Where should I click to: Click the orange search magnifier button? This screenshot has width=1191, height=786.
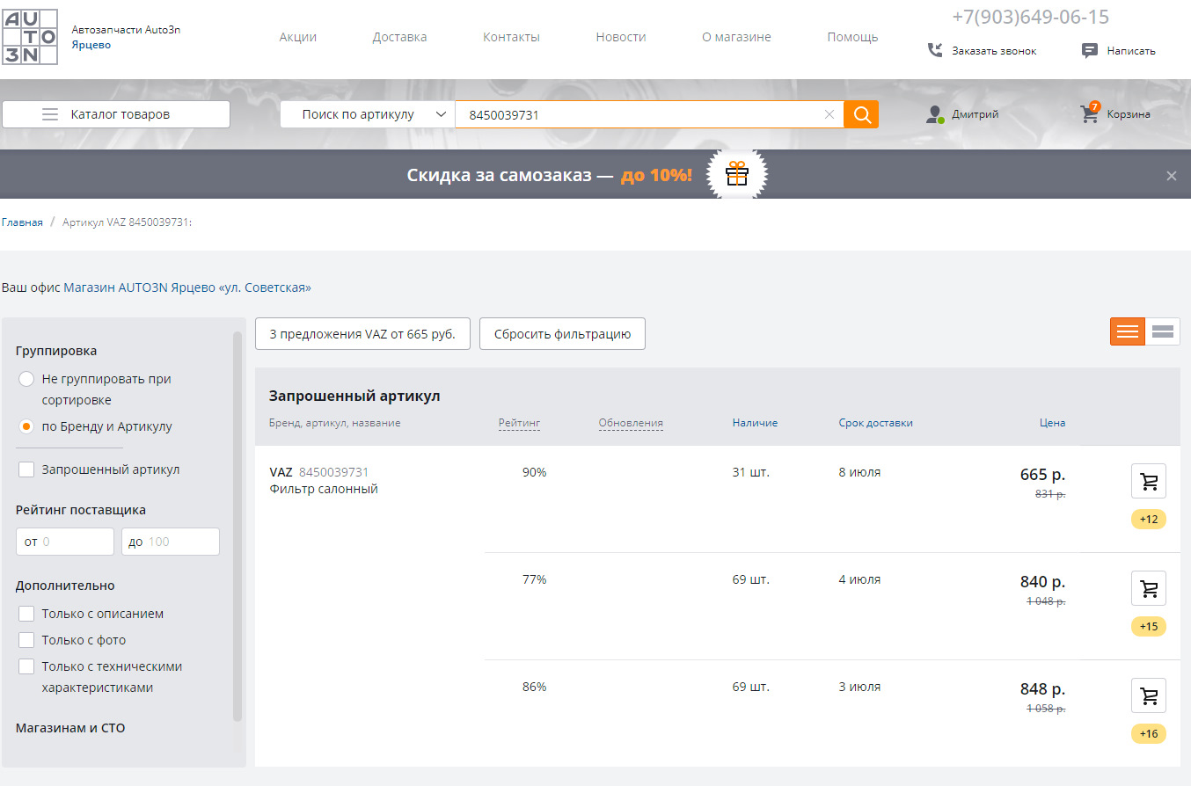861,114
